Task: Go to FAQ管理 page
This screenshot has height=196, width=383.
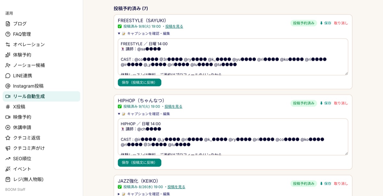Action: pos(41,34)
